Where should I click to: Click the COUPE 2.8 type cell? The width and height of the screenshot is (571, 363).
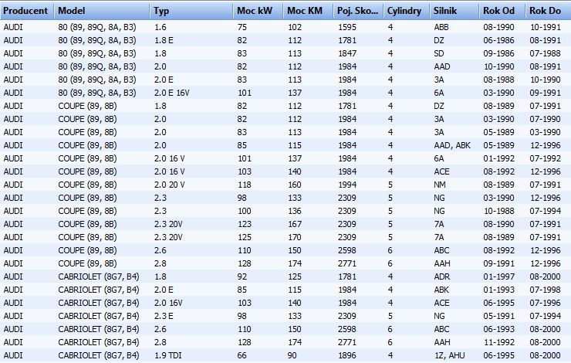point(160,263)
